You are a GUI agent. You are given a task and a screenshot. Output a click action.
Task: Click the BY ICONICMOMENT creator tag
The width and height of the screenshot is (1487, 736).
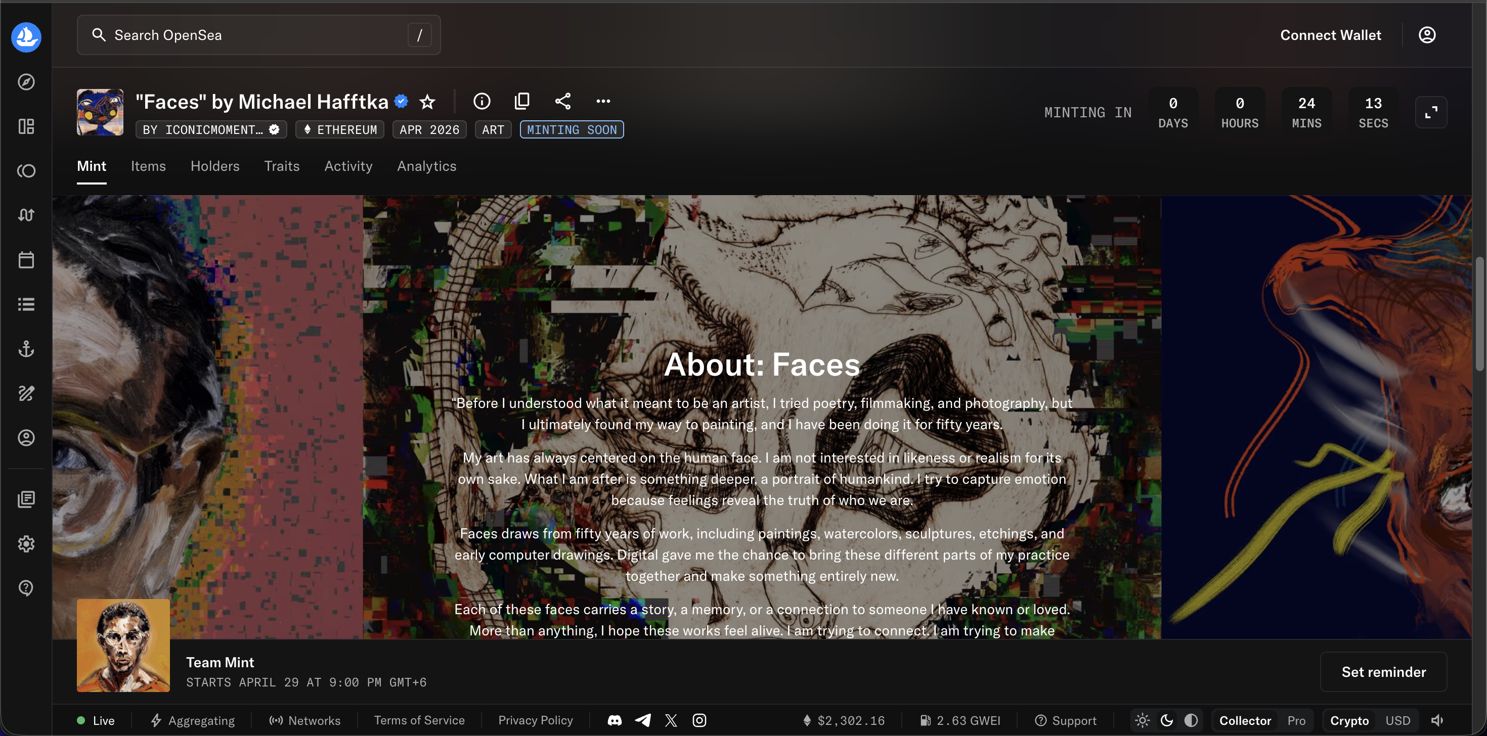(x=211, y=130)
